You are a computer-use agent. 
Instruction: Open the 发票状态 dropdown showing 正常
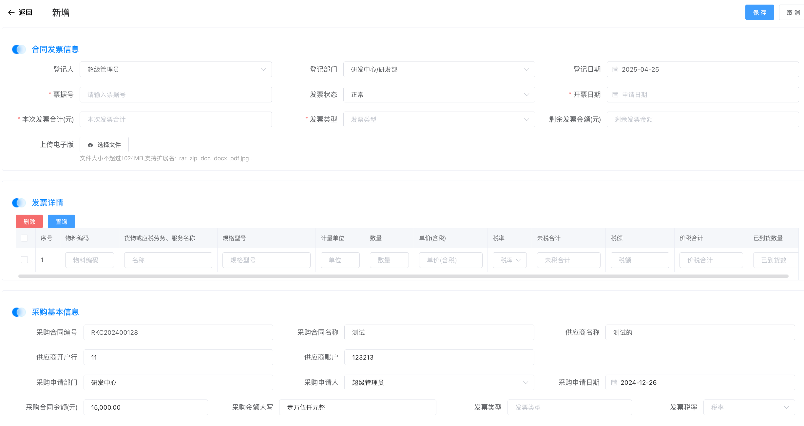pos(439,95)
